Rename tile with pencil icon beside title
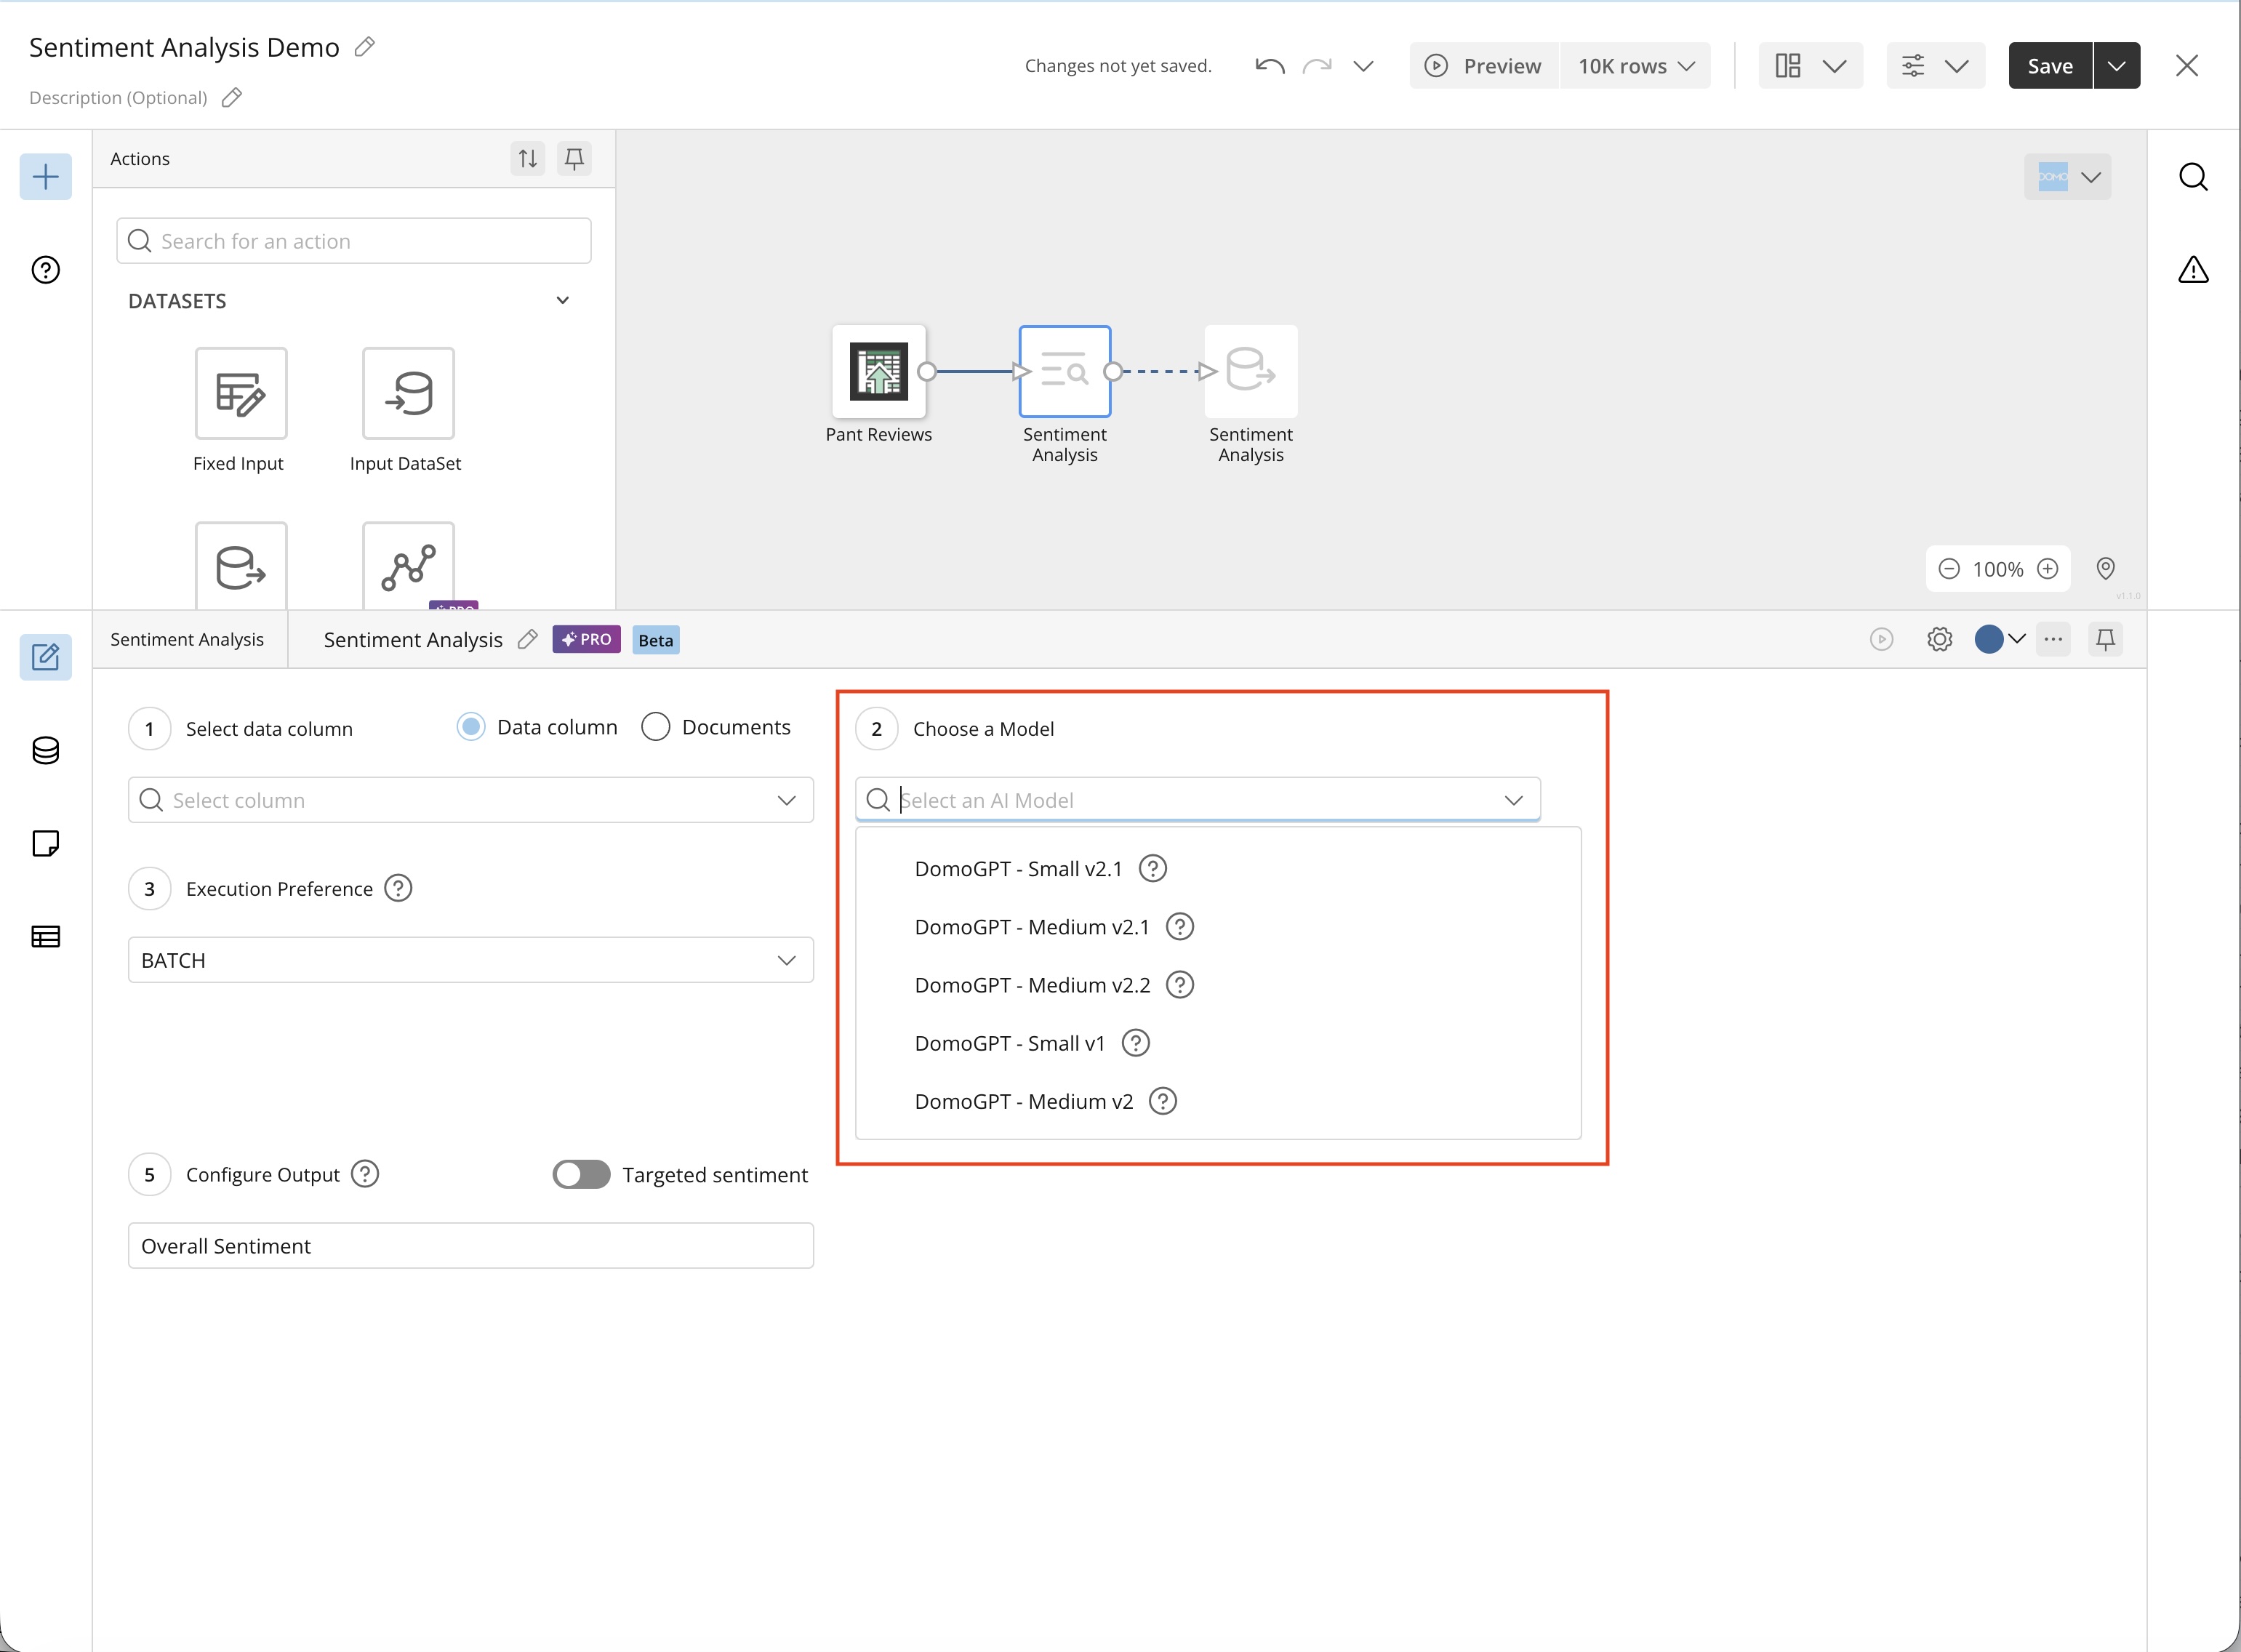Screen dimensions: 2241x1652 pyautogui.click(x=528, y=639)
